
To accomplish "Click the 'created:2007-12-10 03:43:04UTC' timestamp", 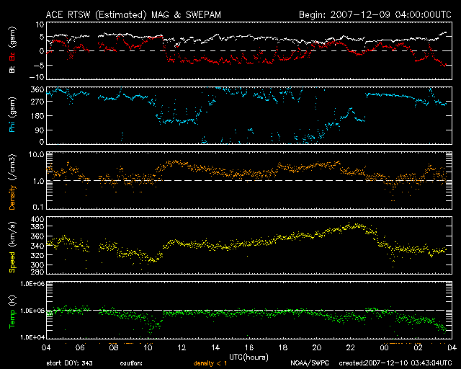I will 395,363.
